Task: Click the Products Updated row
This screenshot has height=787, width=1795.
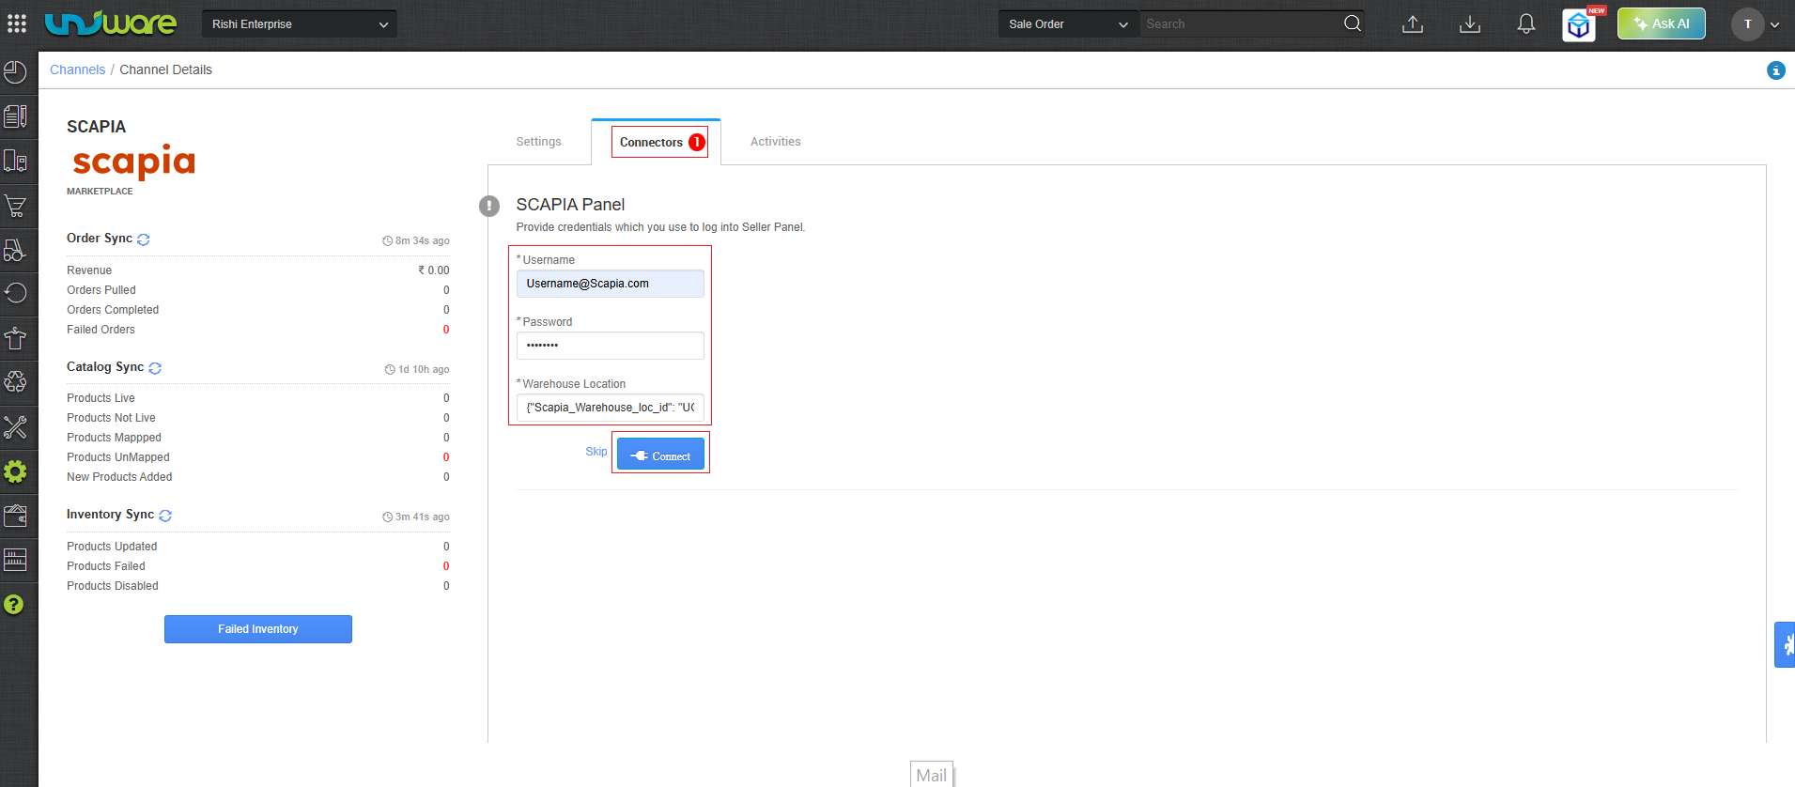Action: [258, 547]
